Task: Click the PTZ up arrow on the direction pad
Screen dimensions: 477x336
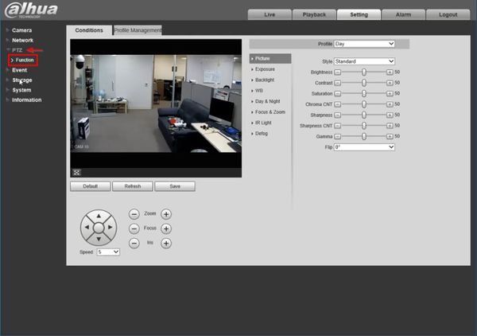Action: coord(99,216)
